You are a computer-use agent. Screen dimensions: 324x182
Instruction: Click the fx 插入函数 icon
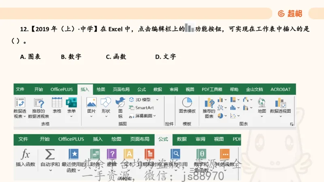[26, 154]
